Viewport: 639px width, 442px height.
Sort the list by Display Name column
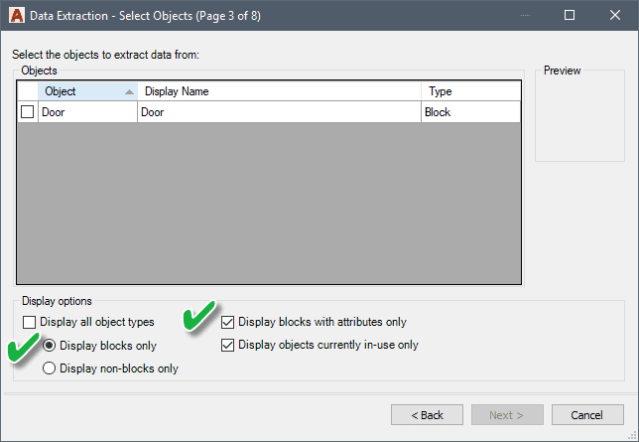pos(278,91)
